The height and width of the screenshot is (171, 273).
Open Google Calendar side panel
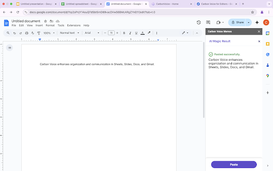click(267, 33)
